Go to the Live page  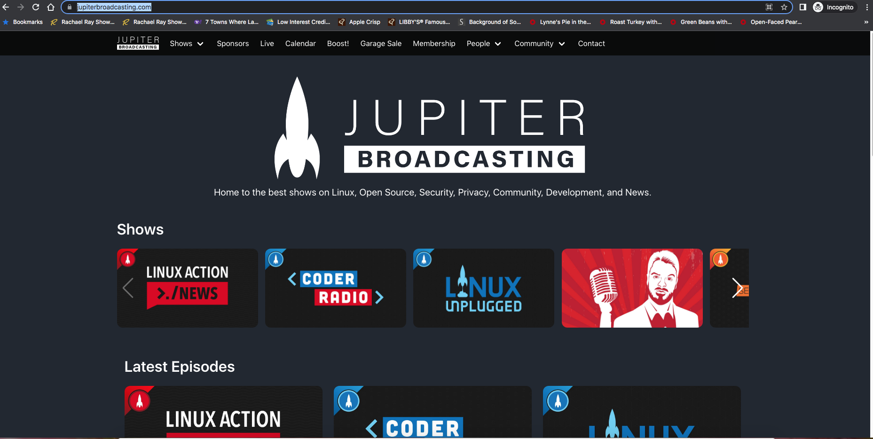[x=267, y=44]
